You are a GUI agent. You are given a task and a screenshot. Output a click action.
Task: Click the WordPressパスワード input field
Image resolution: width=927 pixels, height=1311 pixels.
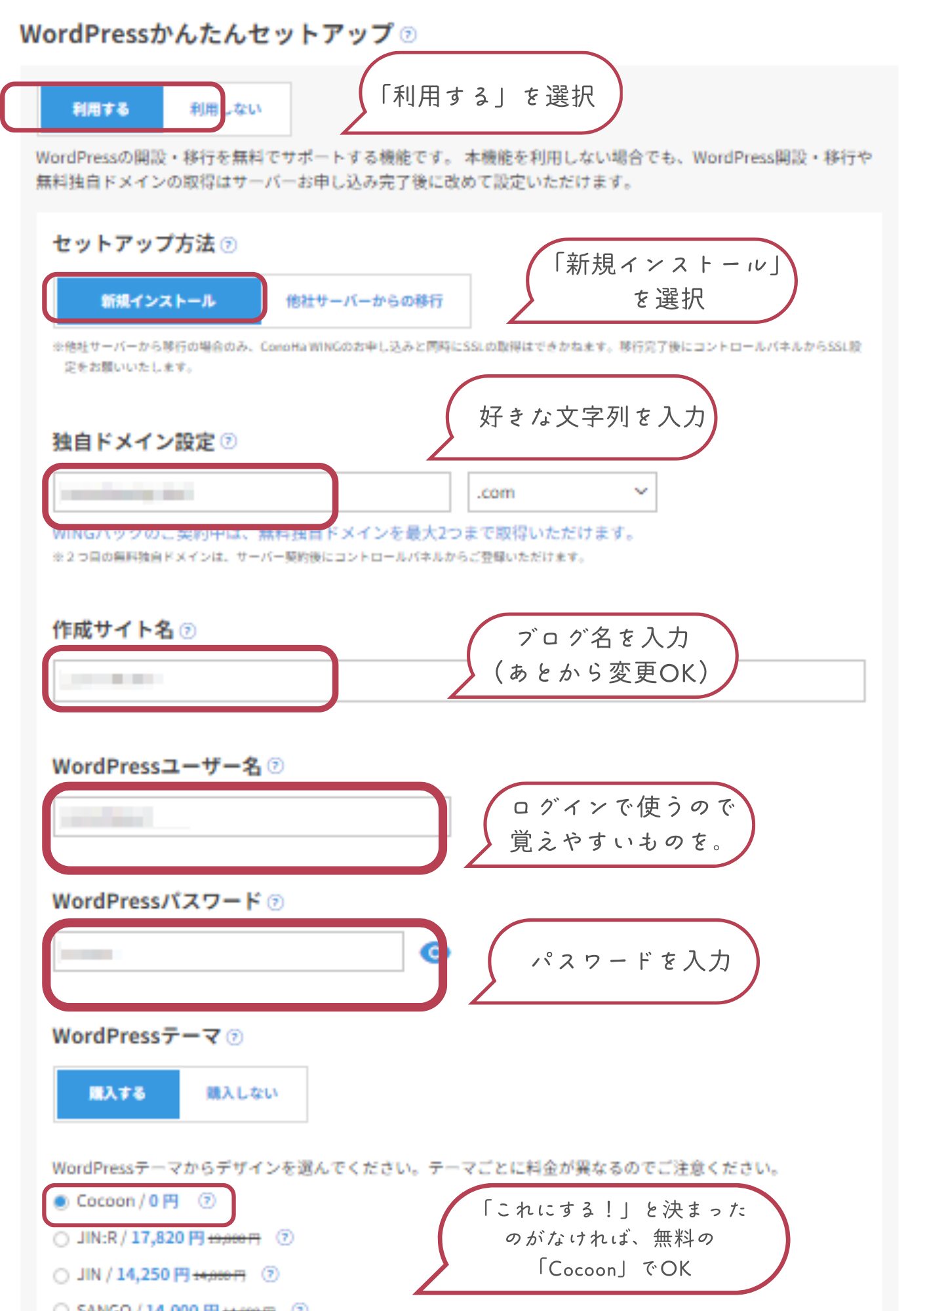229,952
